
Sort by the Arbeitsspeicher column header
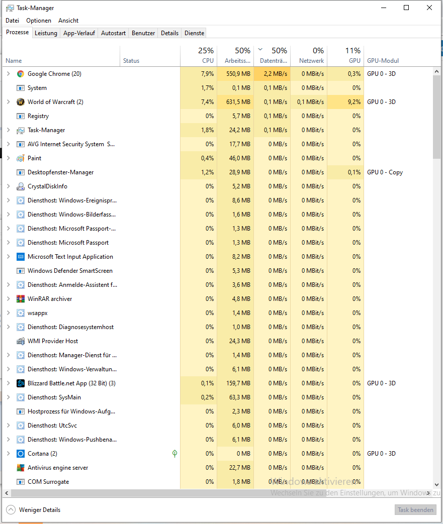(235, 56)
